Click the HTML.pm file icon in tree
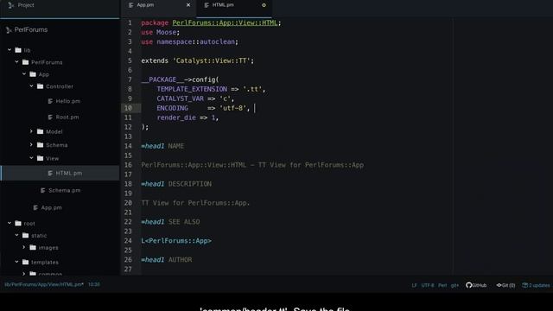 click(x=50, y=173)
